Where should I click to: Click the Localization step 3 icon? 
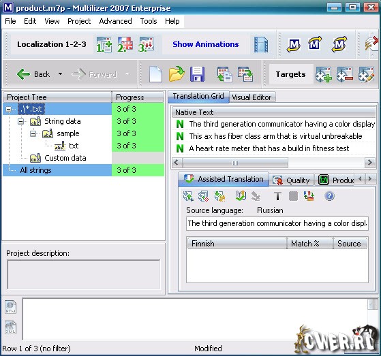[146, 45]
